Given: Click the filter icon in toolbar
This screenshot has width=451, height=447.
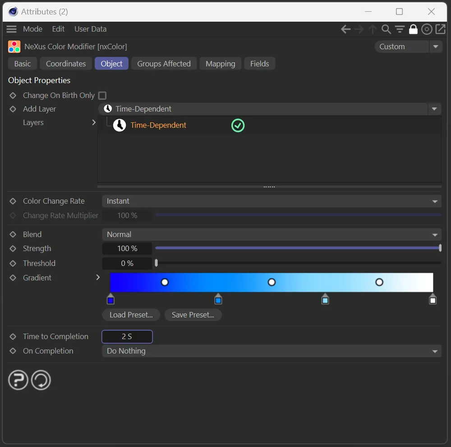Looking at the screenshot, I should coord(400,29).
